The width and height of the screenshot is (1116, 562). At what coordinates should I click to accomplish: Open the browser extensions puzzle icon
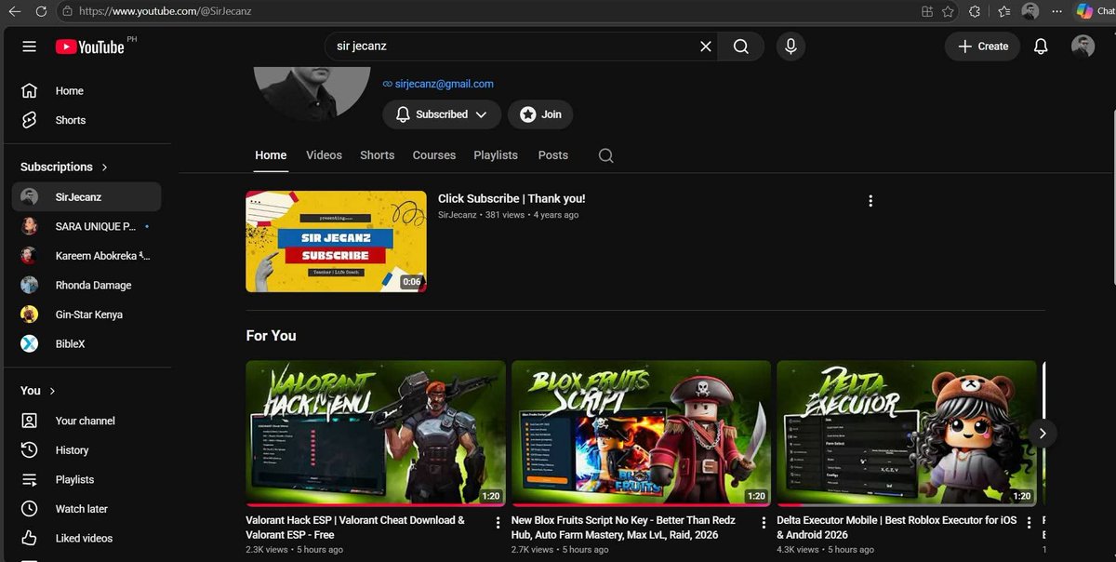click(x=975, y=11)
